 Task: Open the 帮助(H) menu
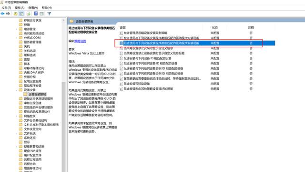coord(47,8)
